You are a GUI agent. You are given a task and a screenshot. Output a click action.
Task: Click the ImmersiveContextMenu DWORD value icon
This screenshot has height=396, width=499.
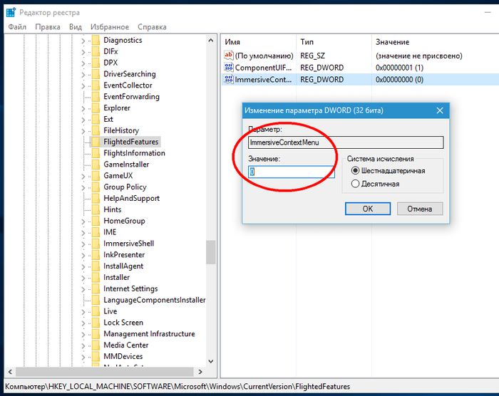coord(229,79)
